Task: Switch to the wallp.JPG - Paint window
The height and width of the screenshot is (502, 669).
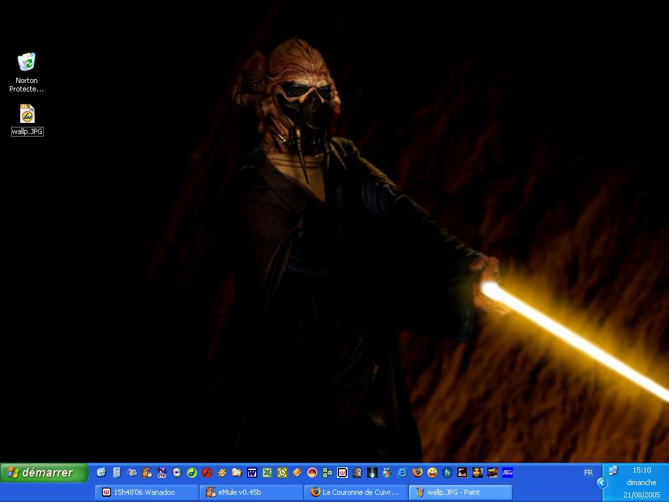Action: click(461, 492)
